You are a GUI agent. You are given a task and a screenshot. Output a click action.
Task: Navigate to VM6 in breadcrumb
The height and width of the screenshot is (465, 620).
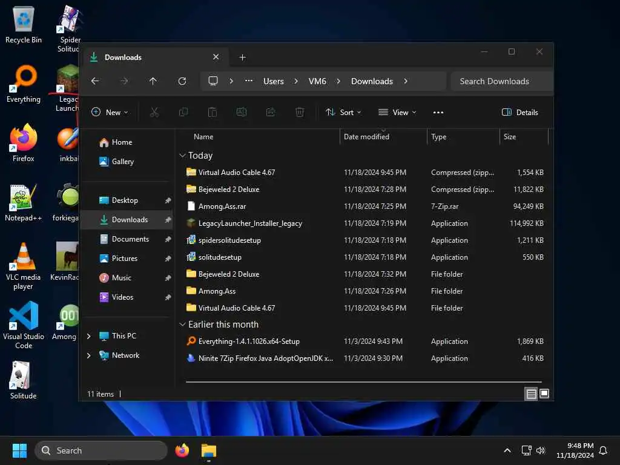tap(317, 81)
